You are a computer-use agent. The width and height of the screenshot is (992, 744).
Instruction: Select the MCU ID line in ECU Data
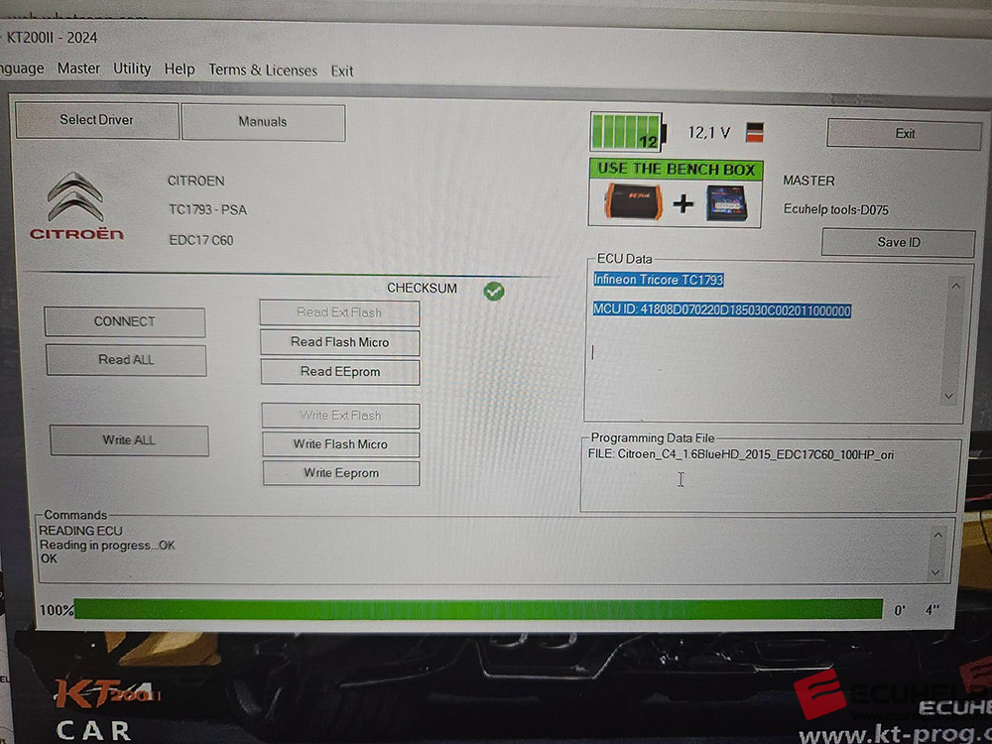point(722,310)
